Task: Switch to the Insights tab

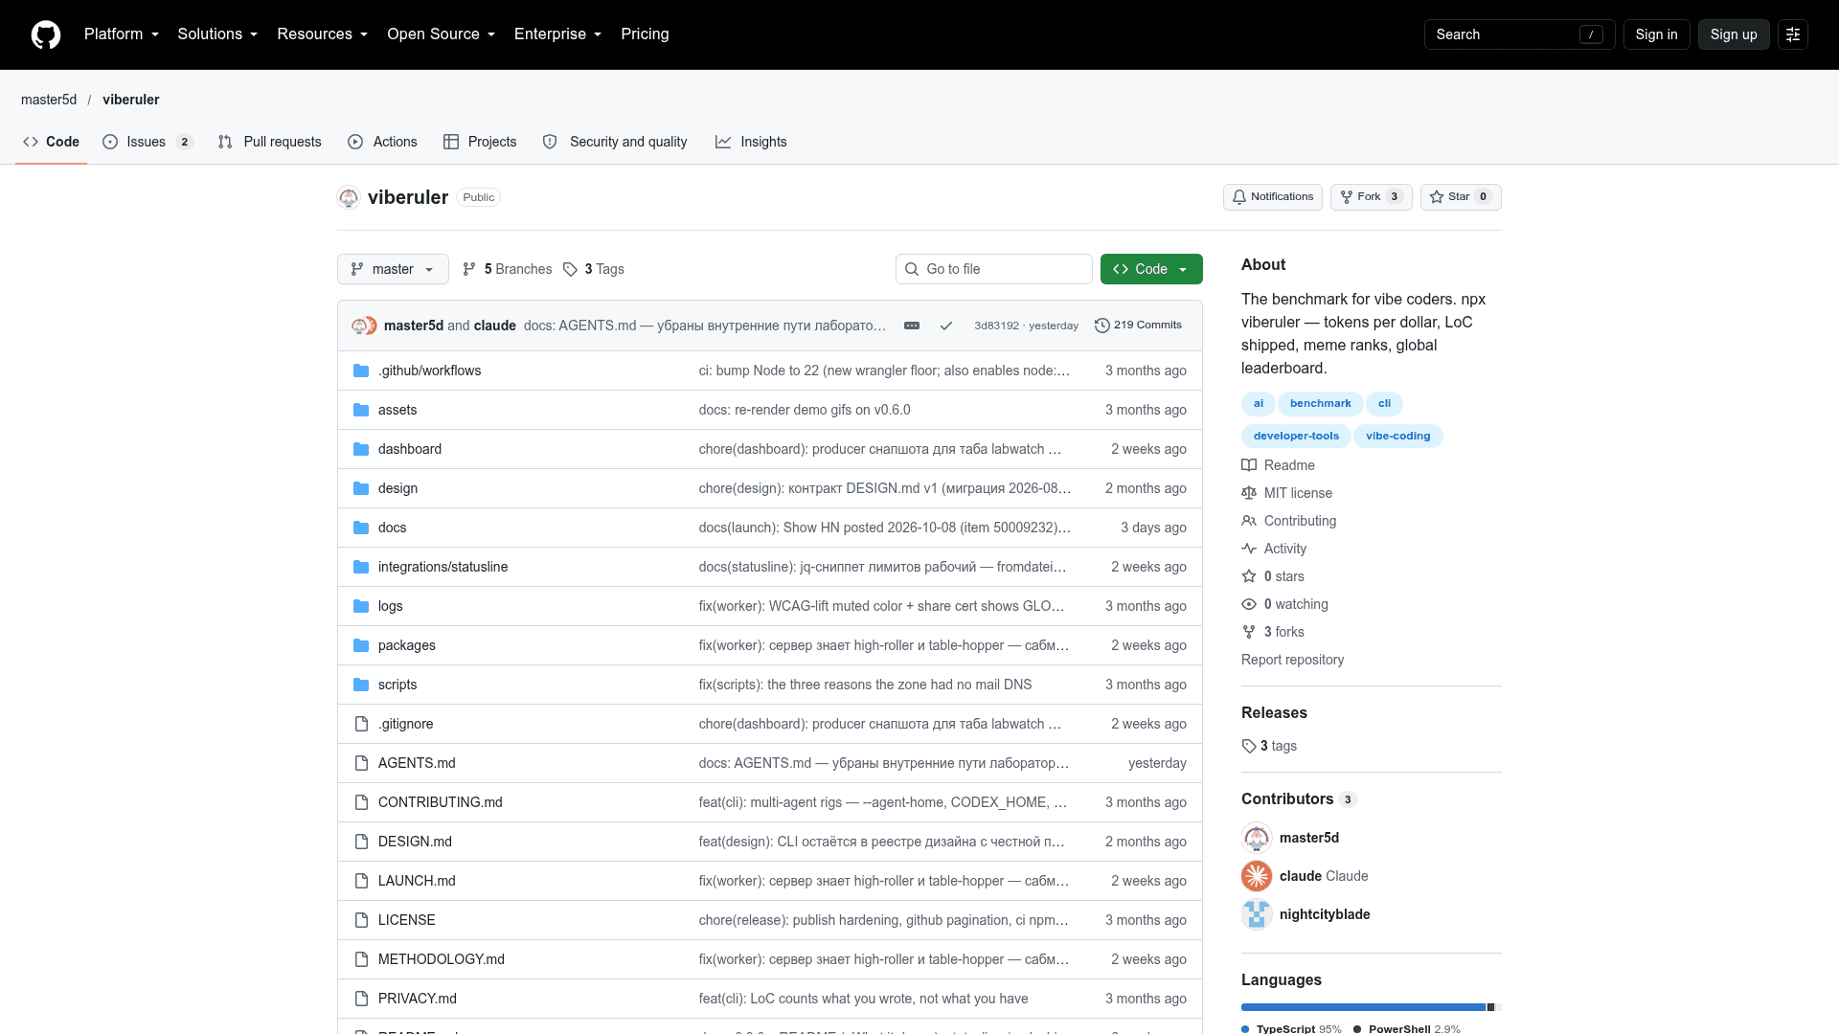Action: tap(751, 142)
